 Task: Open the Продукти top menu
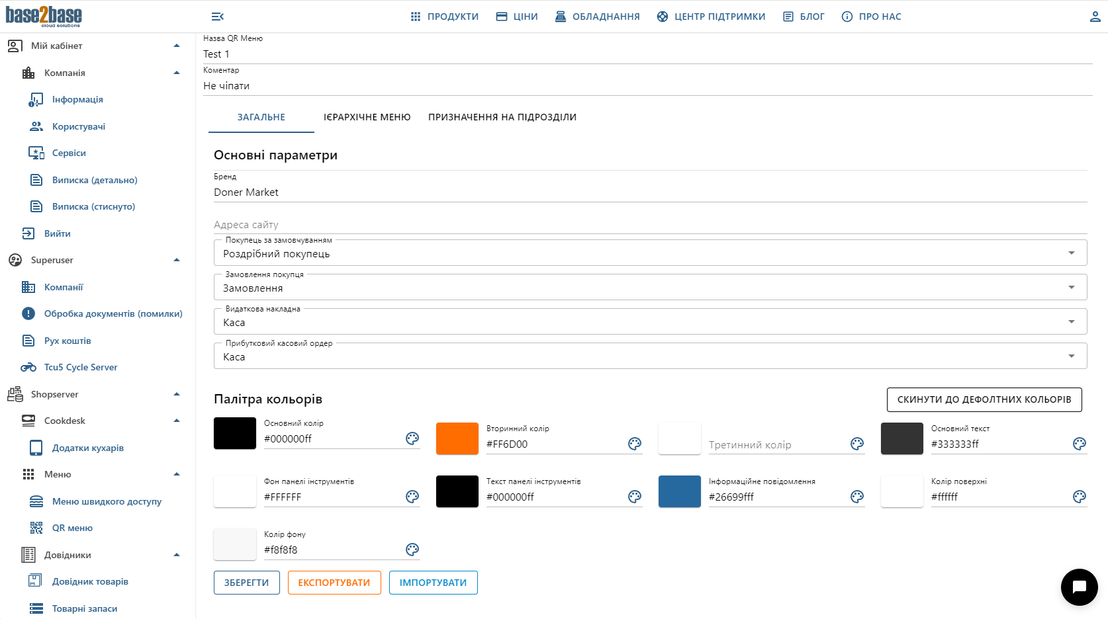[444, 17]
